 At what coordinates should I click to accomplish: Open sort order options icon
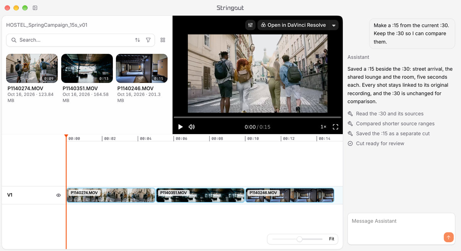(x=137, y=40)
